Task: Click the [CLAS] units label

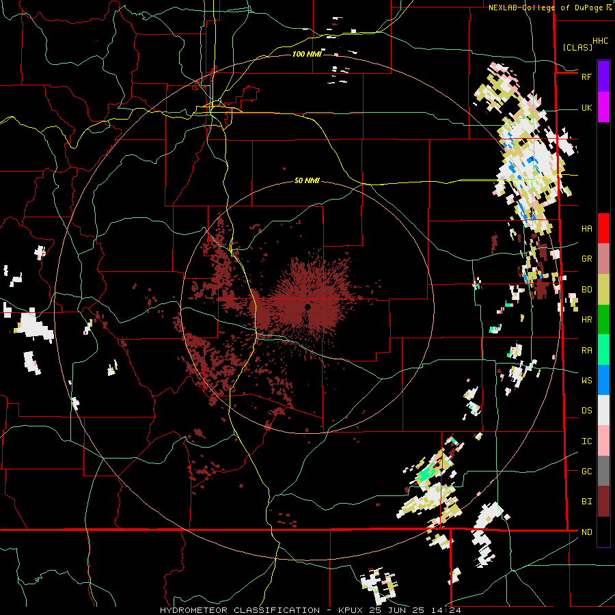Action: 577,47
